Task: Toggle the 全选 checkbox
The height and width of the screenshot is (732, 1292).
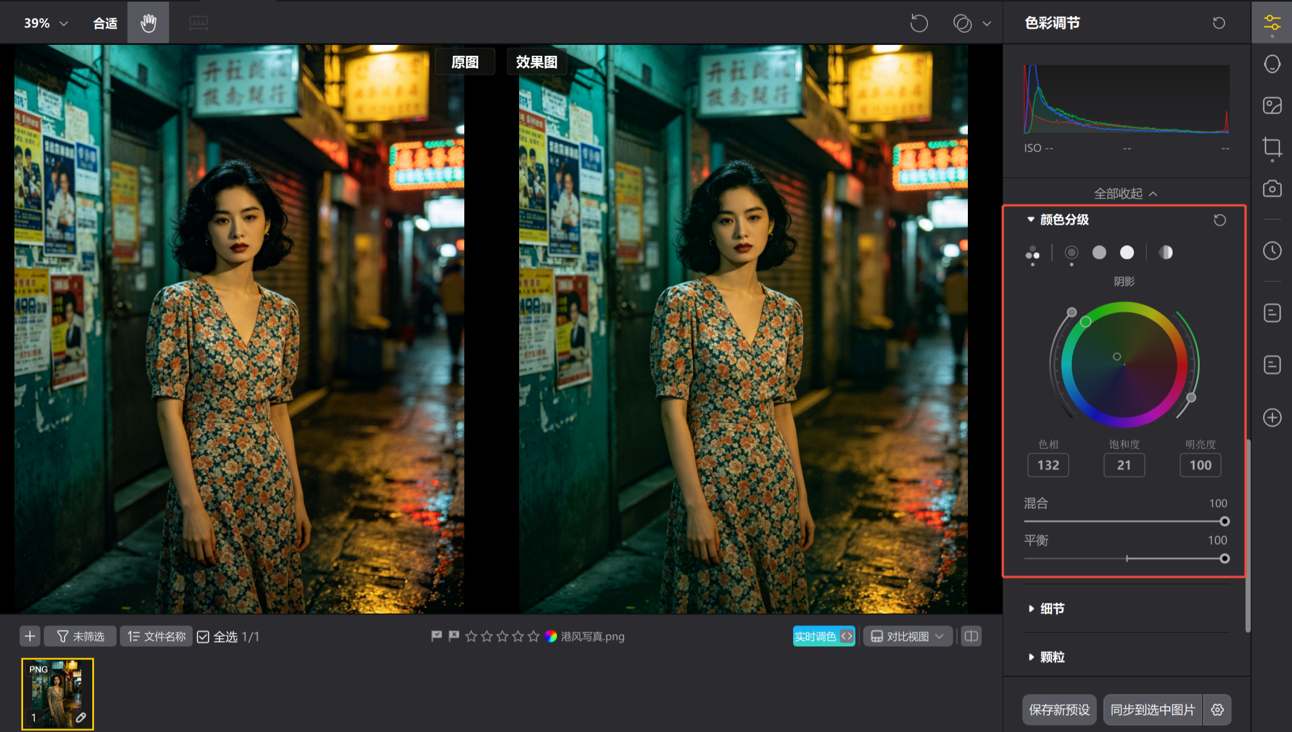Action: pyautogui.click(x=203, y=637)
